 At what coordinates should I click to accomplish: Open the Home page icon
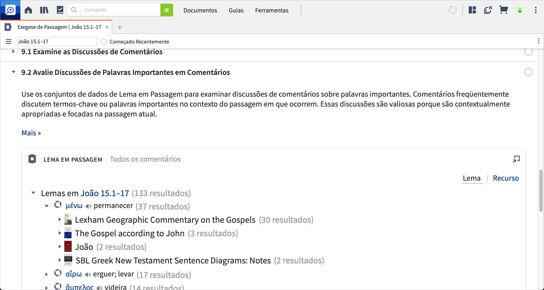point(28,10)
